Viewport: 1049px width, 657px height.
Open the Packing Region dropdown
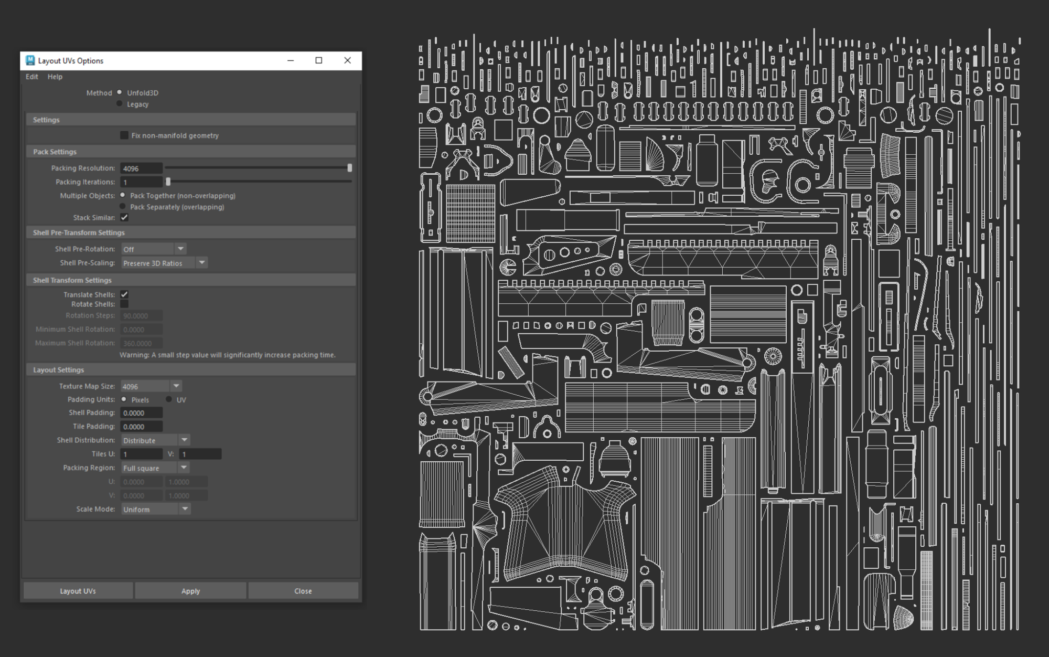(184, 467)
